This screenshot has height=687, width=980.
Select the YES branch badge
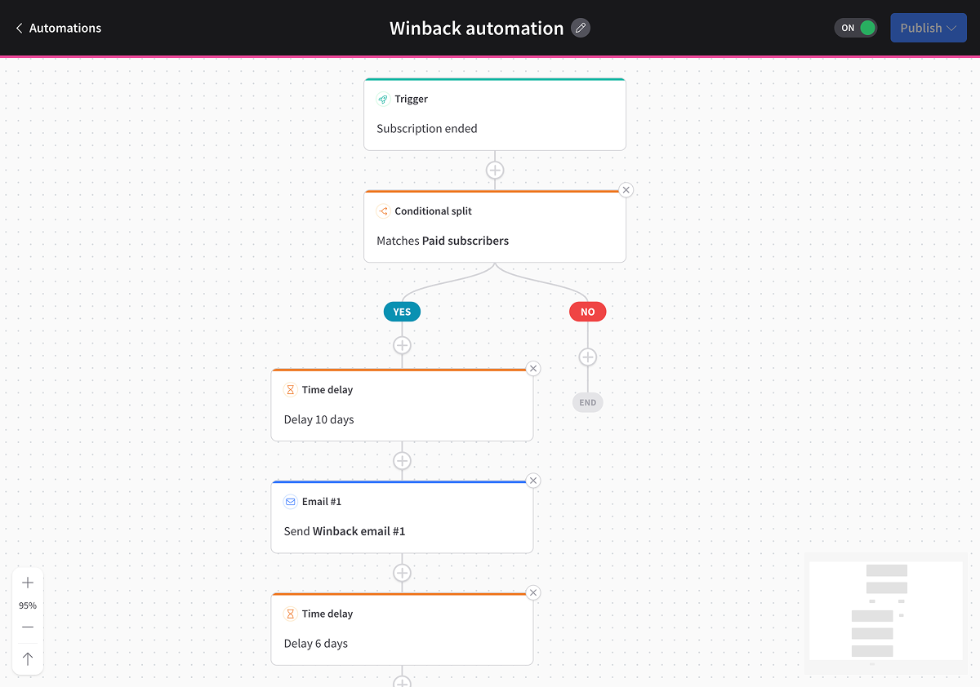(402, 311)
